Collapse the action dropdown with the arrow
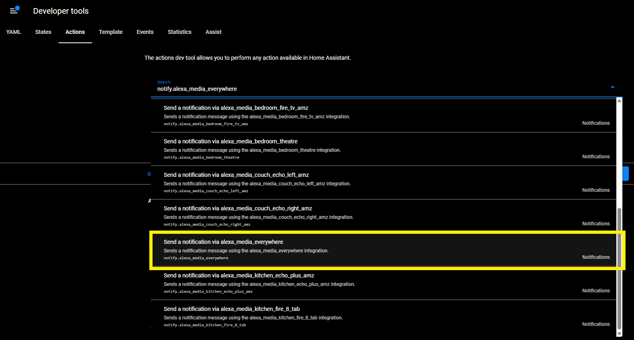634x340 pixels. pos(613,87)
